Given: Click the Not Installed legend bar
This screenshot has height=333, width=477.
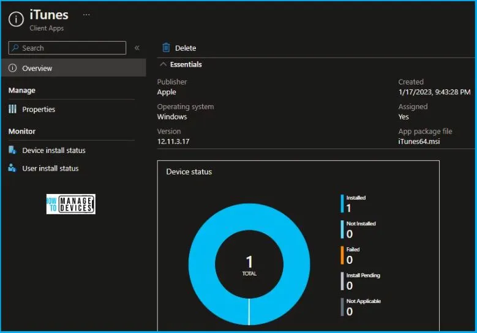Looking at the screenshot, I should [x=342, y=230].
